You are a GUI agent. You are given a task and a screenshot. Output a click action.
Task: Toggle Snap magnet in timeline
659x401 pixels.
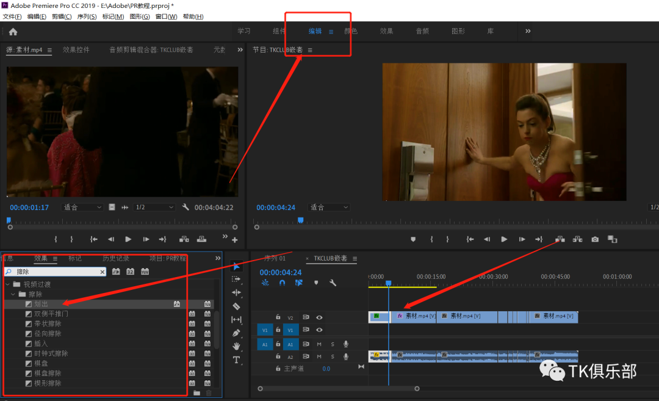[x=282, y=283]
